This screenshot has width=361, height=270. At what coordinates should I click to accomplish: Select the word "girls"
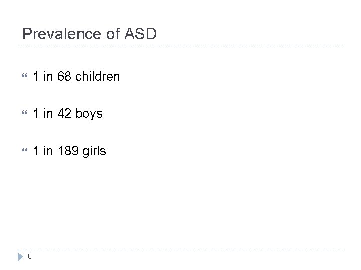(95, 151)
